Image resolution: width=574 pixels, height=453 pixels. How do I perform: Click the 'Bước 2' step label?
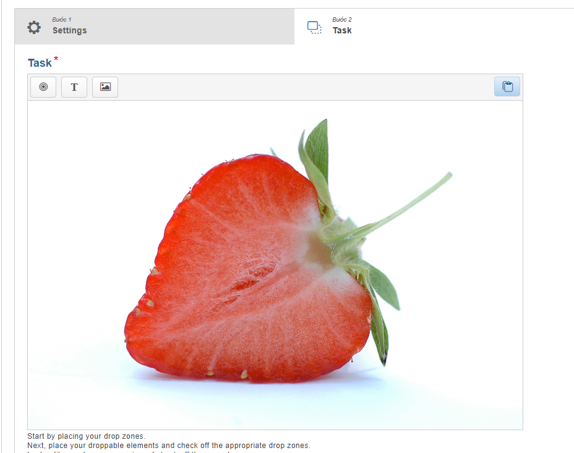coord(341,19)
